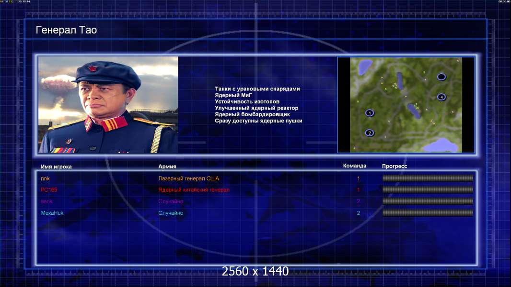Screen dimensions: 511x287
Task: Click the 'Прогресс' column header
Action: coord(395,166)
